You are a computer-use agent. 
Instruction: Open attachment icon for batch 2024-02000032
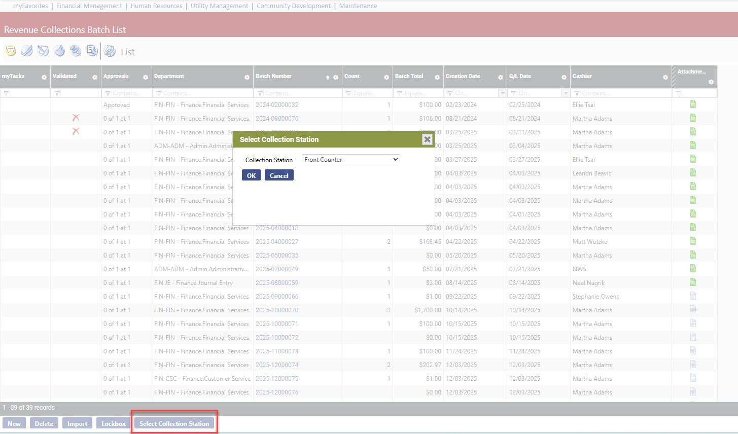tap(693, 104)
